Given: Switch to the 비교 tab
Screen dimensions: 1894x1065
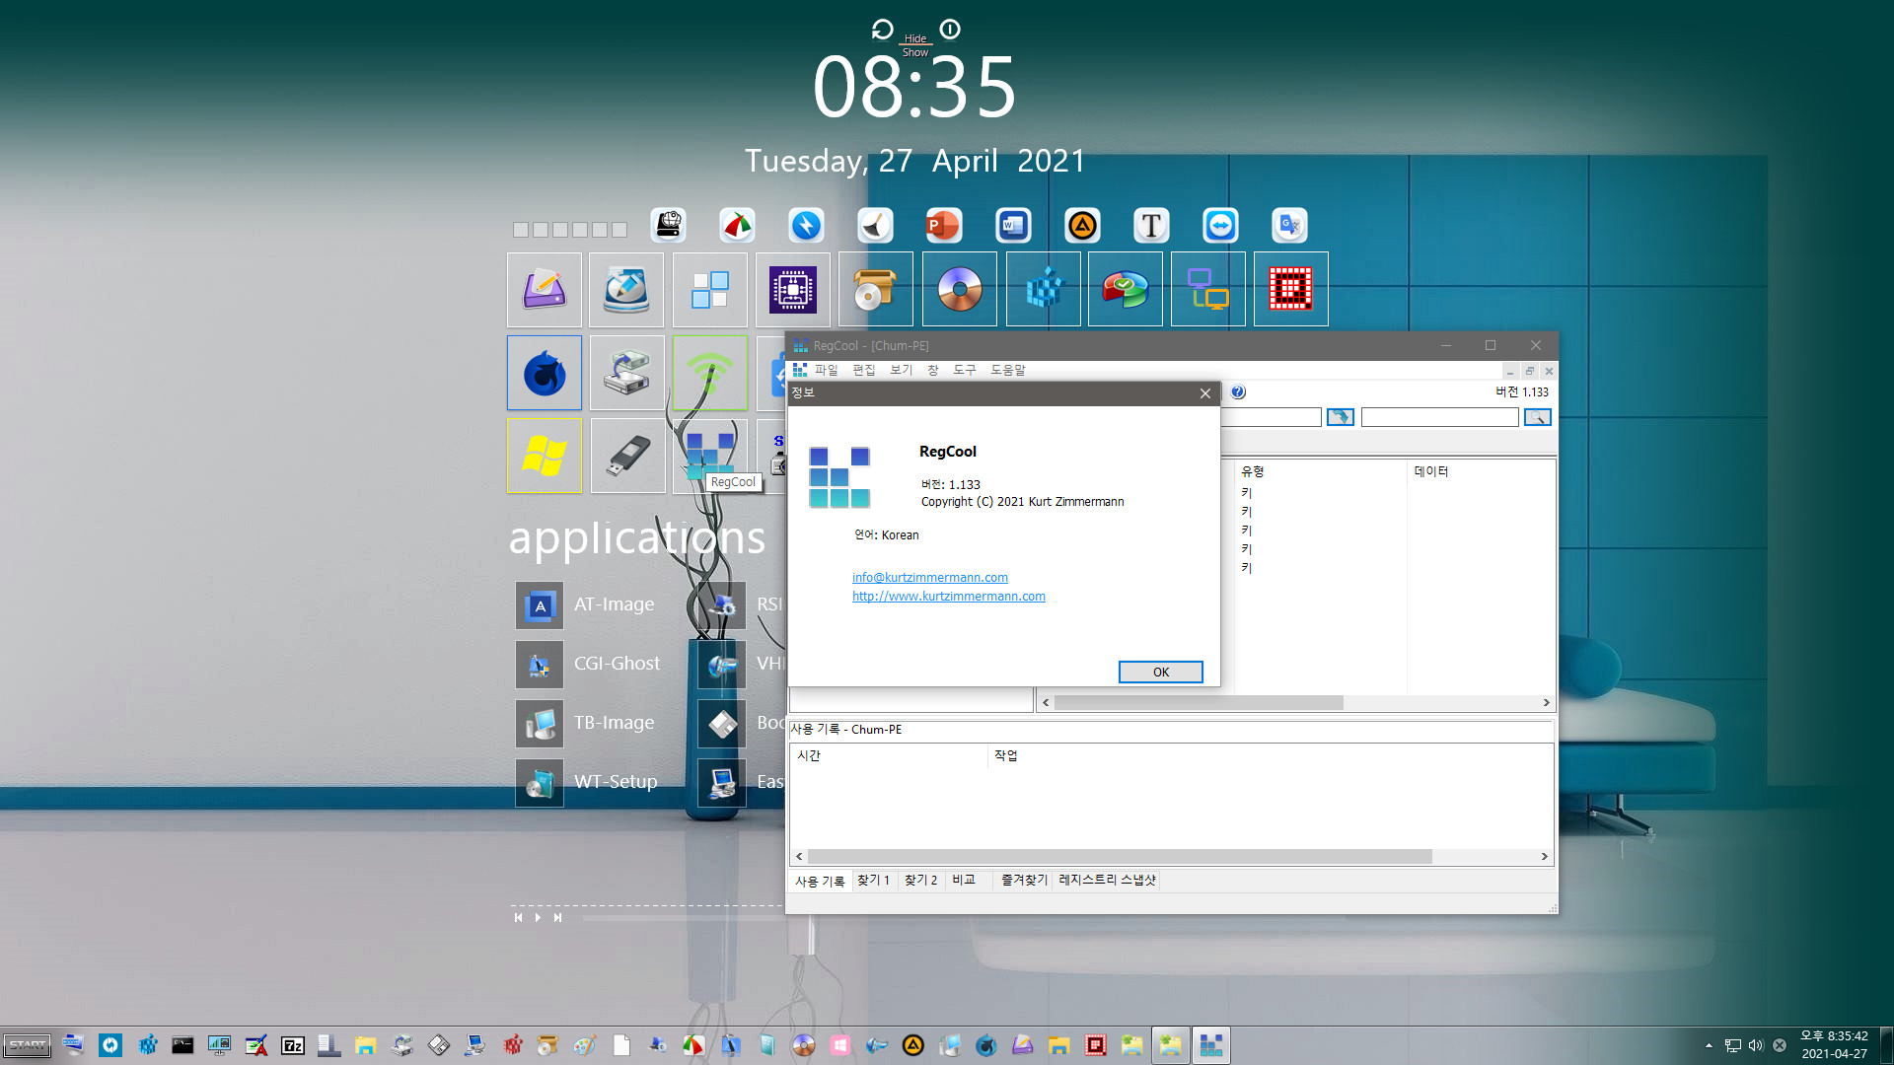Looking at the screenshot, I should click(x=963, y=880).
